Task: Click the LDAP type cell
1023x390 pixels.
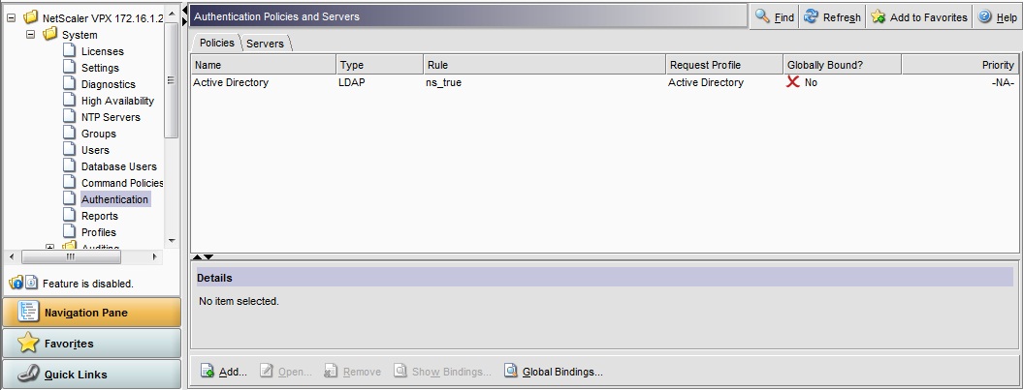Action: point(352,82)
